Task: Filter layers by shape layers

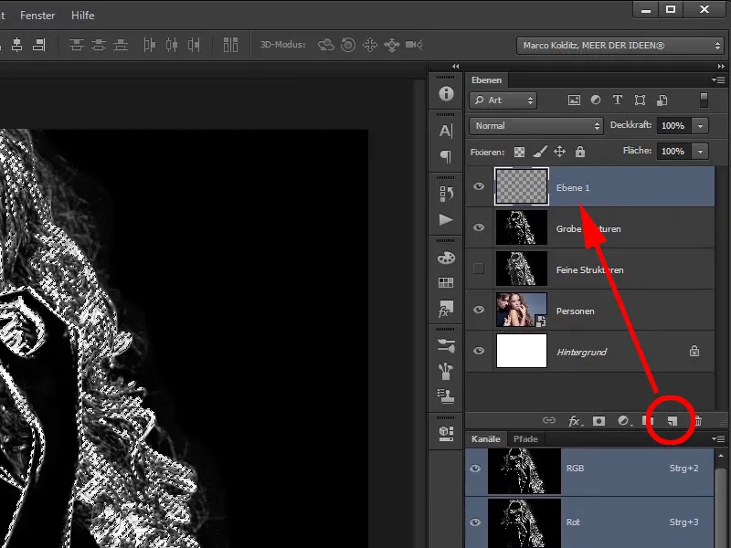Action: coord(641,100)
